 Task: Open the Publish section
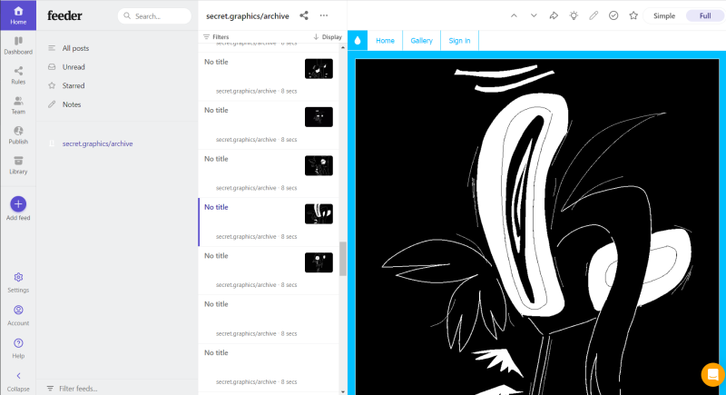18,134
